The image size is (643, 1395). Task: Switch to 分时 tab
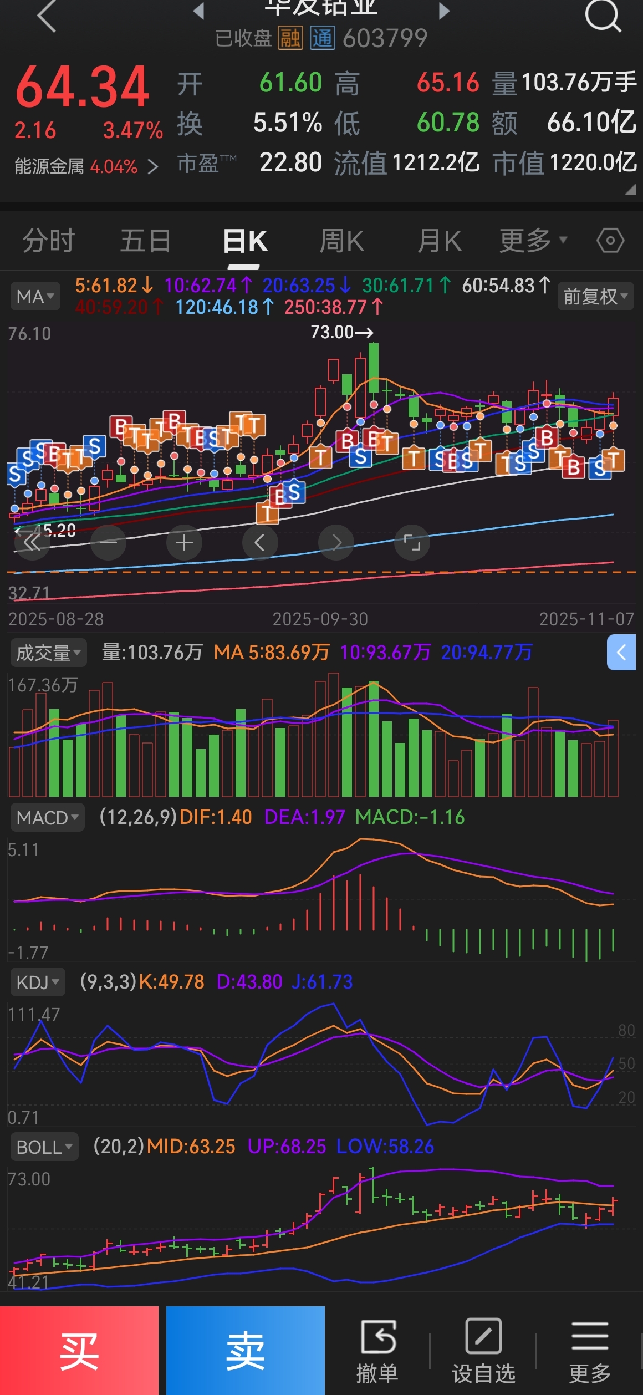[x=49, y=241]
